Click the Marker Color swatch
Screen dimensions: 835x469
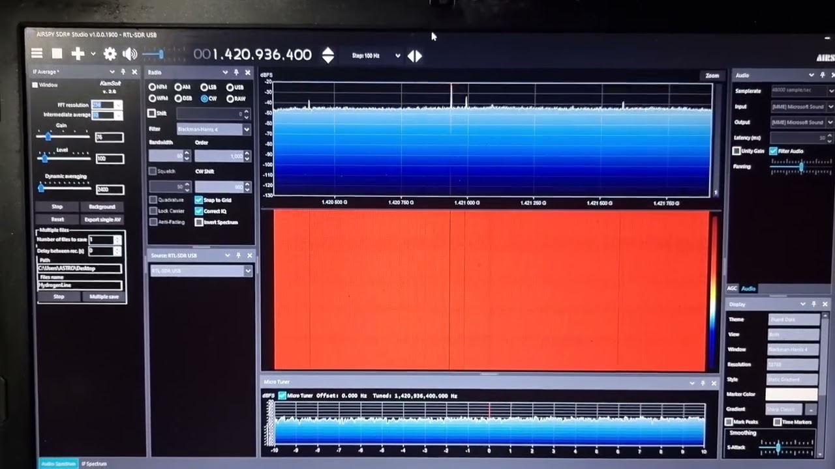pyautogui.click(x=791, y=394)
